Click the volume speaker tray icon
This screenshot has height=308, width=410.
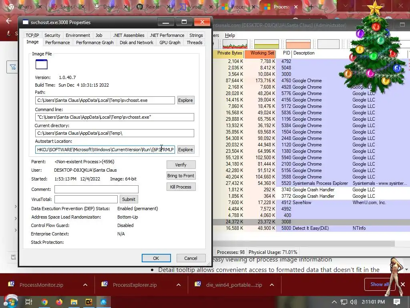[353, 302]
